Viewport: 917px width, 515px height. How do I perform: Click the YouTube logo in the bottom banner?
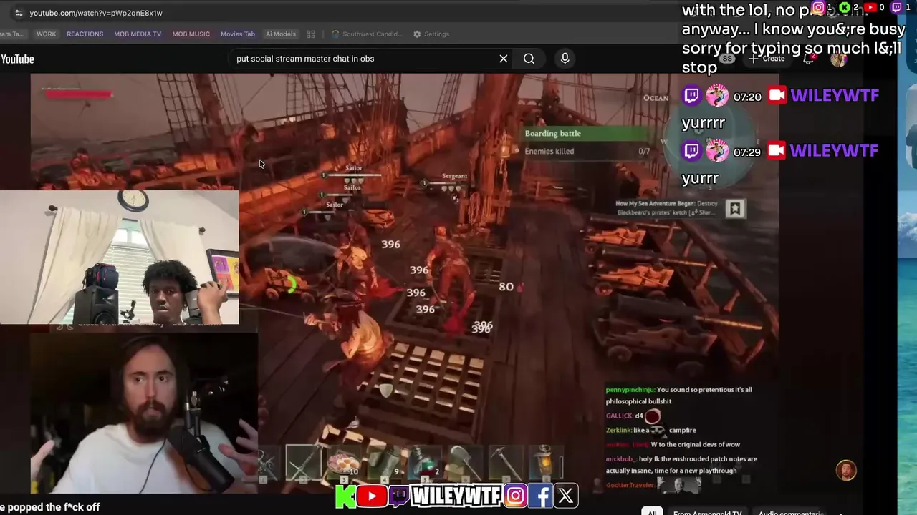point(372,496)
